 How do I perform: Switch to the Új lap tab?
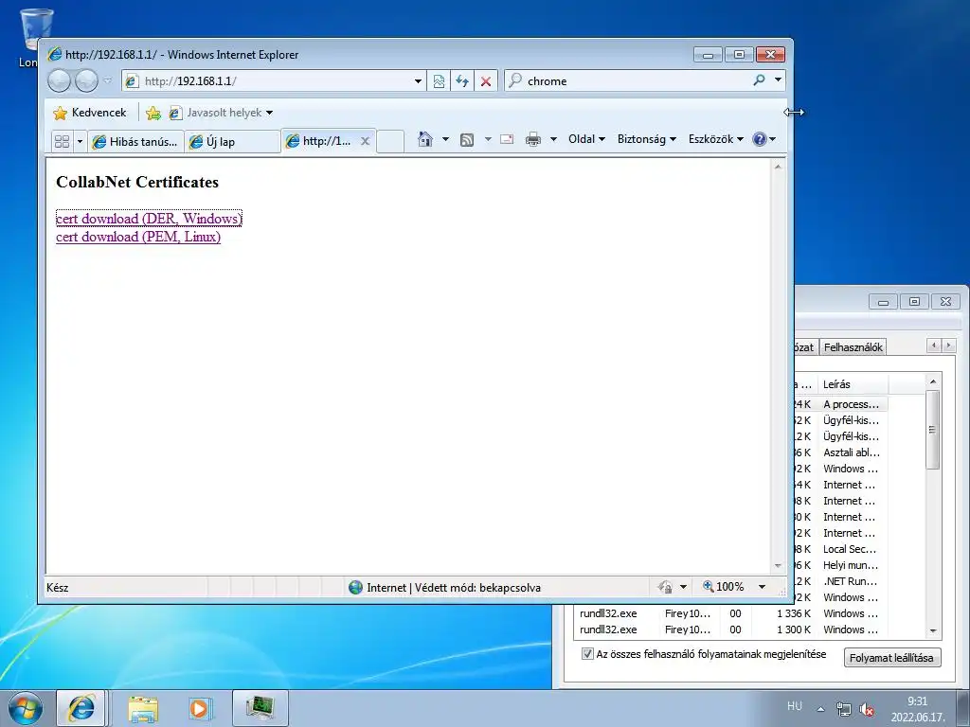coord(233,142)
